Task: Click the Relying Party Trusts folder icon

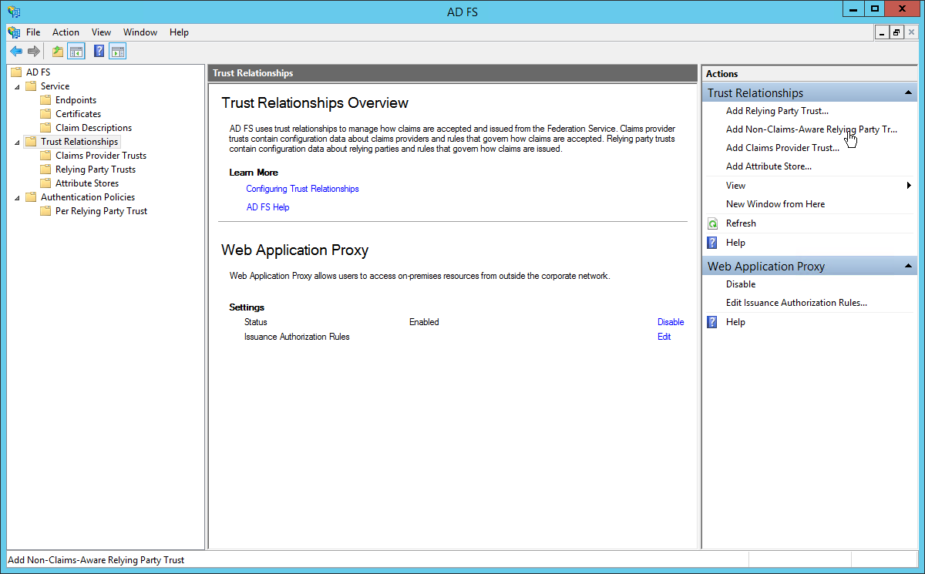Action: pos(45,170)
